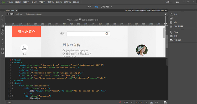Image resolution: width=197 pixels, height=104 pixels.
Task: Open the 站点(S) menu
Action: coord(59,2)
